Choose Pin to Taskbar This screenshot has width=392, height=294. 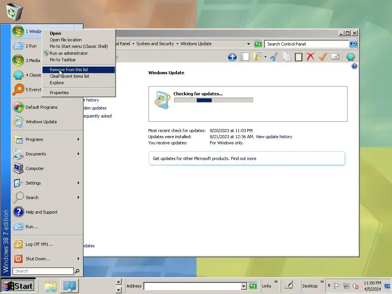pyautogui.click(x=78, y=59)
